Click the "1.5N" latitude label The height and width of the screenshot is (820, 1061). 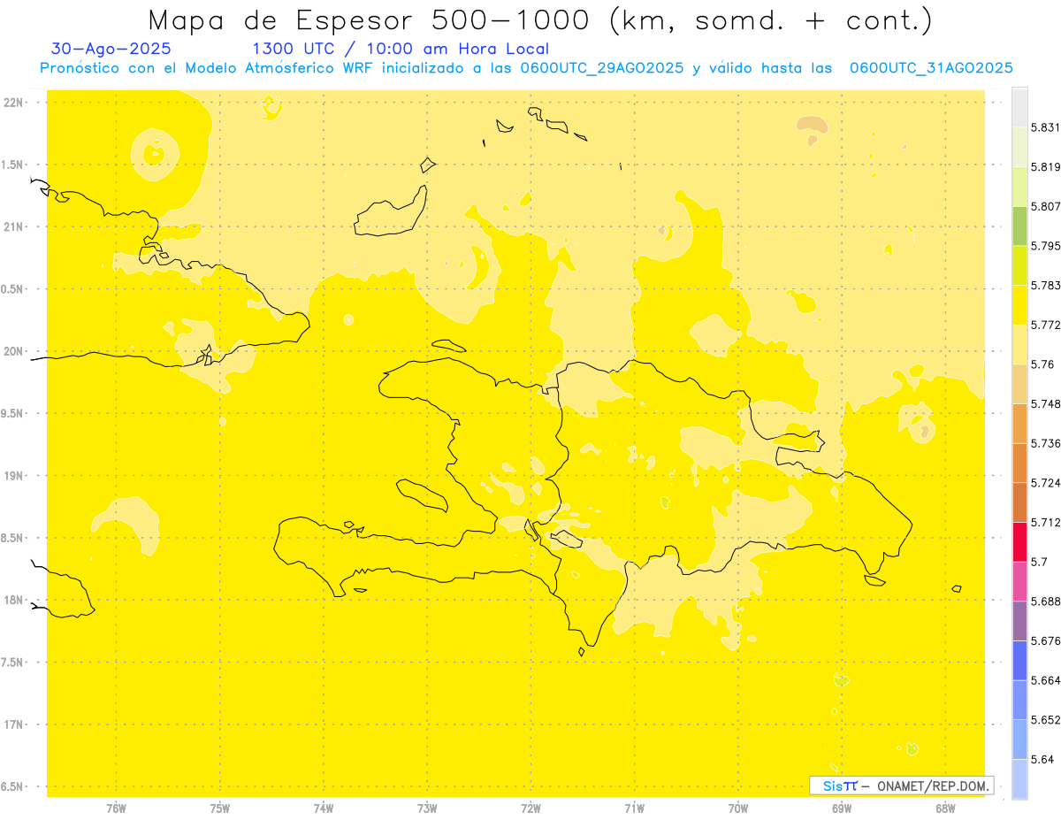click(x=11, y=165)
